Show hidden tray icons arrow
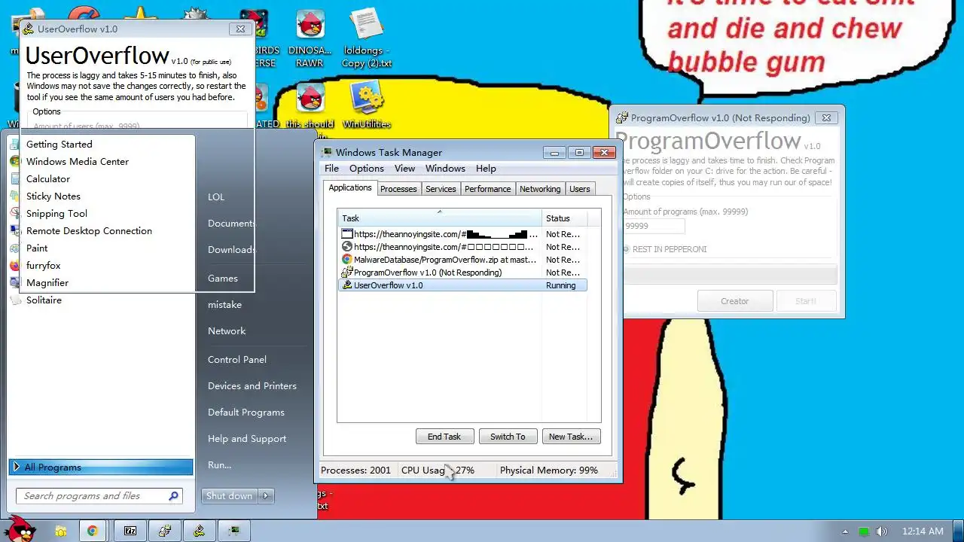 847,531
